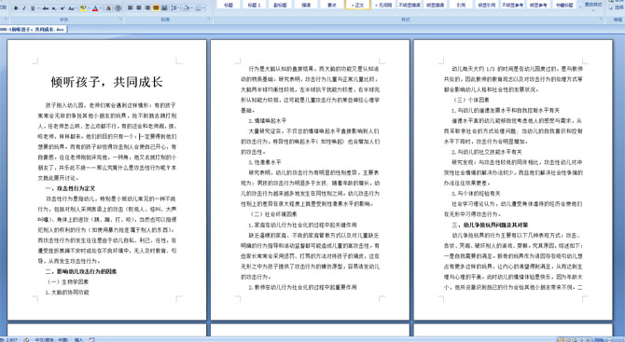Apply the 副标题 style
Screen dimensions: 625x342
point(280,5)
